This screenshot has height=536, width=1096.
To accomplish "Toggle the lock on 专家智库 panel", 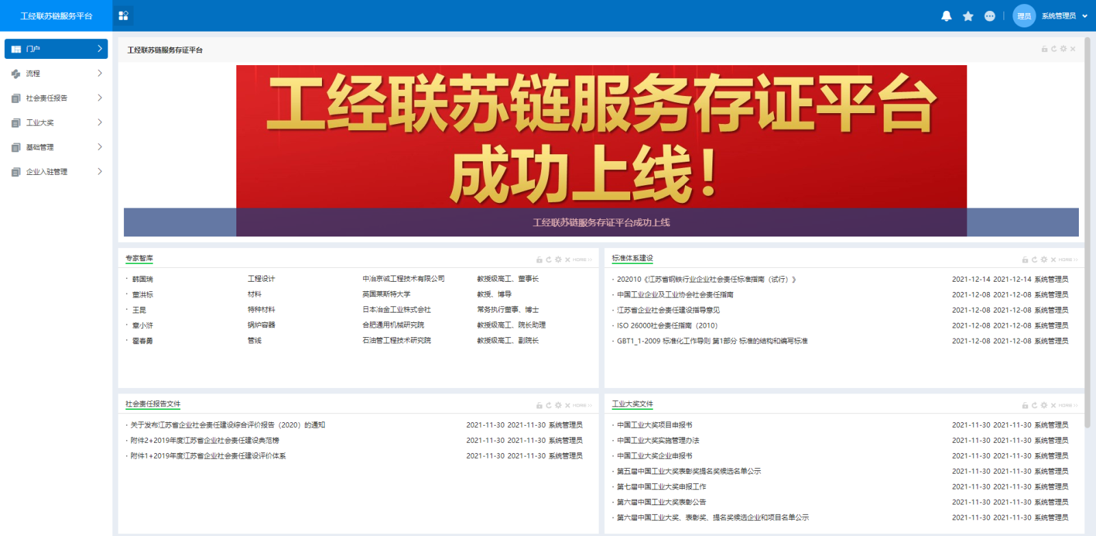I will [539, 260].
